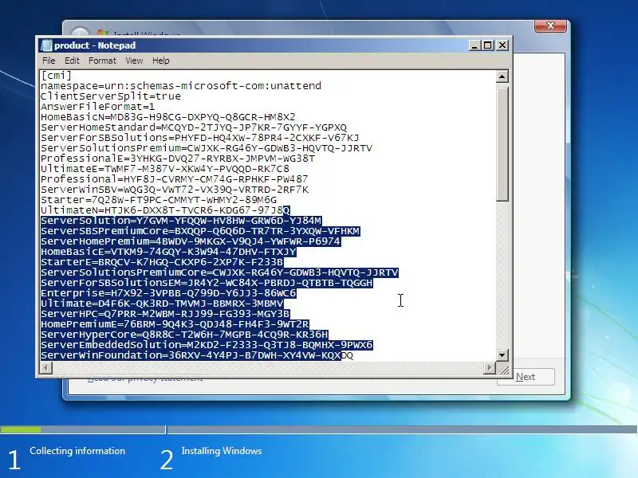The height and width of the screenshot is (478, 638).
Task: Click the horizontal scrollbar right arrow
Action: (x=490, y=368)
